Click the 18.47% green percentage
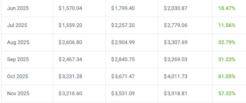246x103 pixels. coord(227,8)
